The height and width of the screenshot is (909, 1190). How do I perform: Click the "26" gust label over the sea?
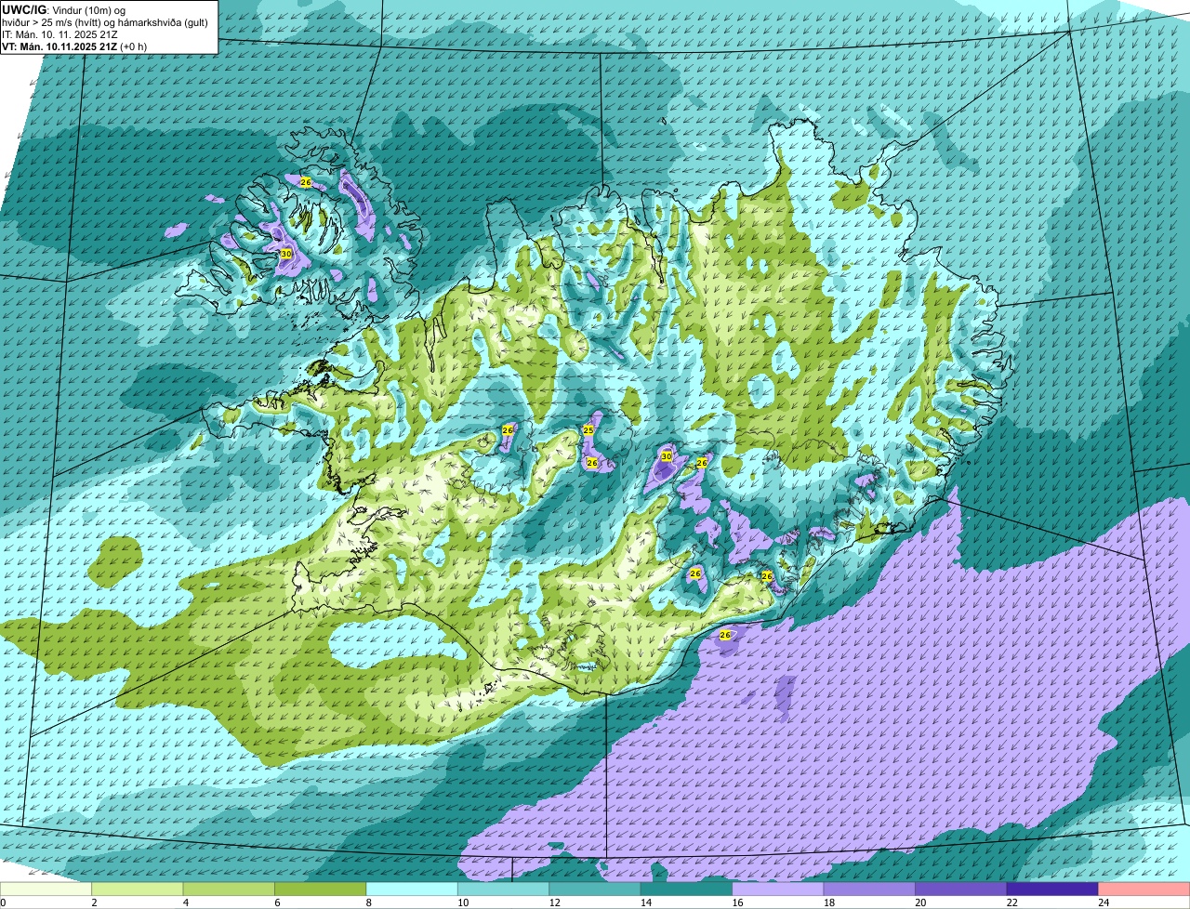[x=725, y=635]
